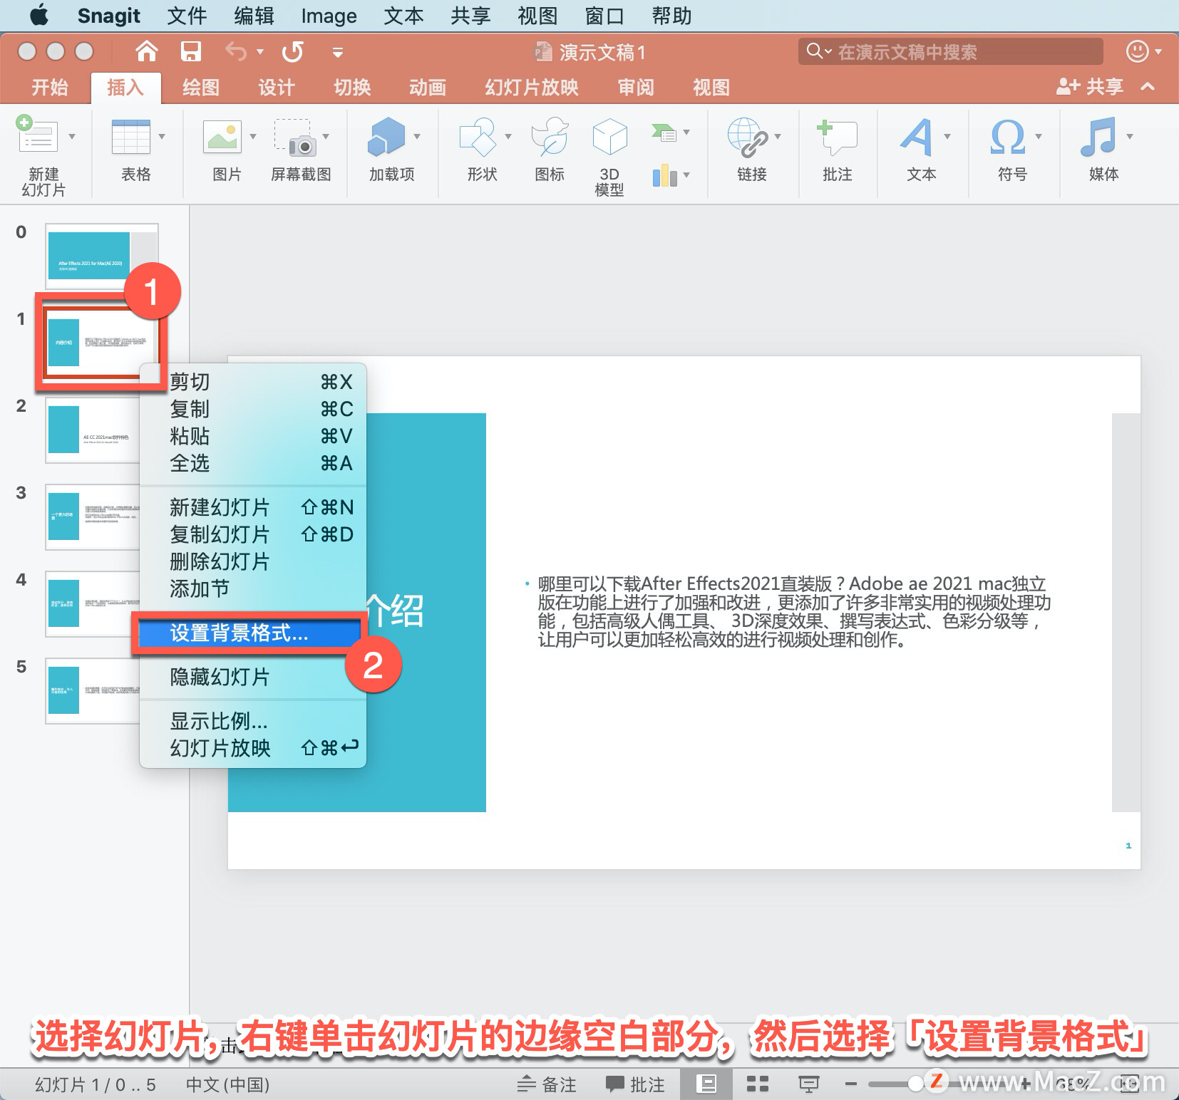
Task: Click the Link globe icon
Action: (x=747, y=137)
